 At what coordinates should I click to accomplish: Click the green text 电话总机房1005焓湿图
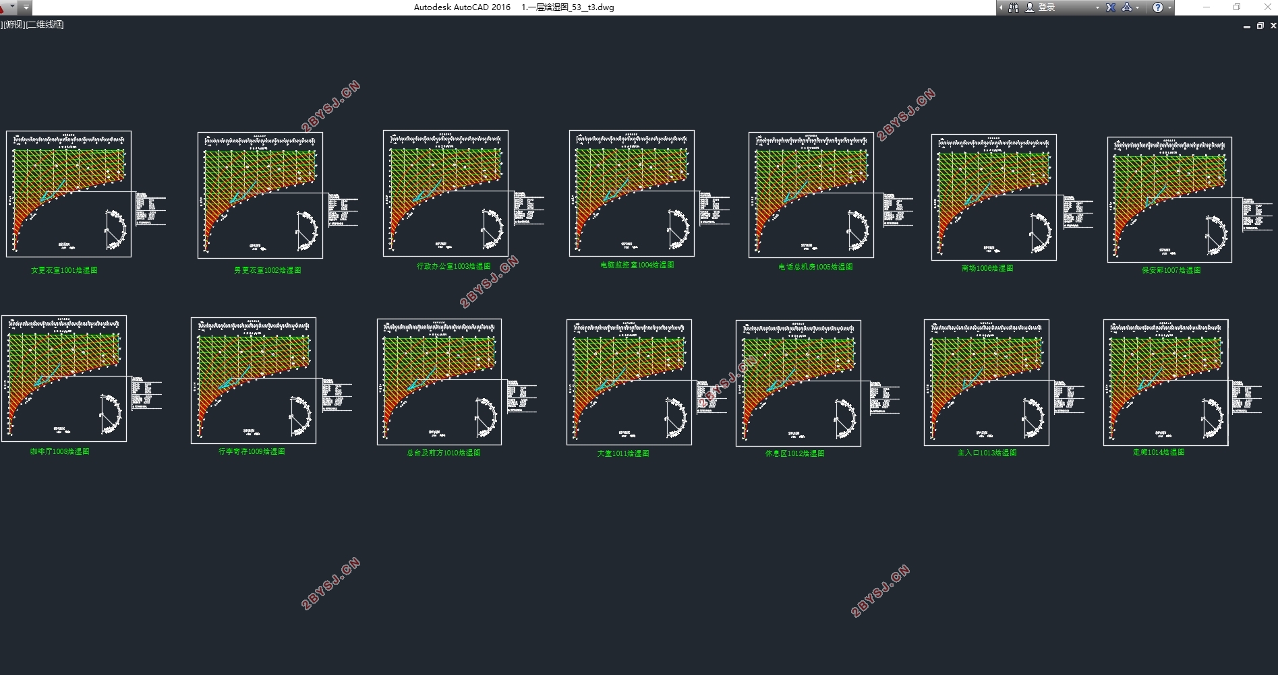pyautogui.click(x=816, y=267)
